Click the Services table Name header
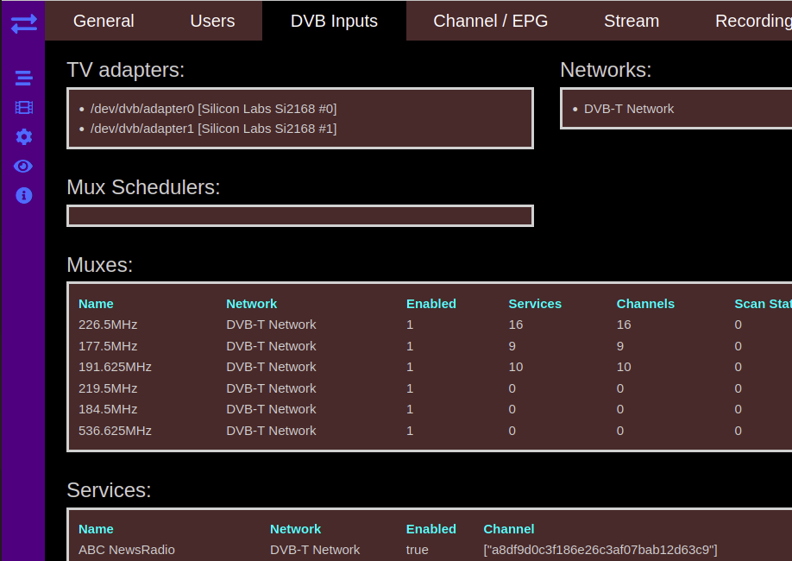This screenshot has width=792, height=561. point(96,529)
